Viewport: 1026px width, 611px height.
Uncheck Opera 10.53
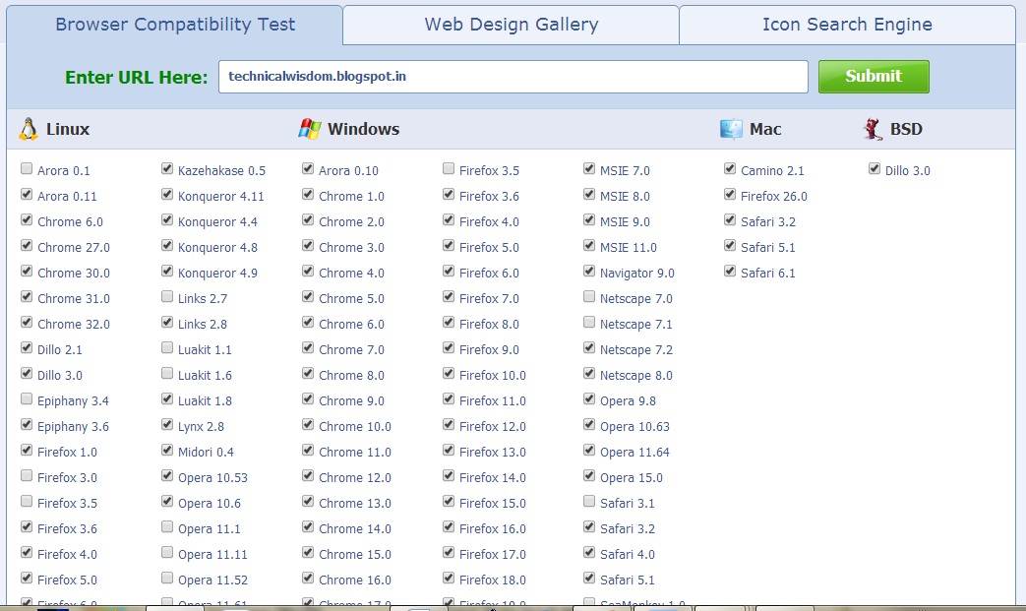coord(167,475)
